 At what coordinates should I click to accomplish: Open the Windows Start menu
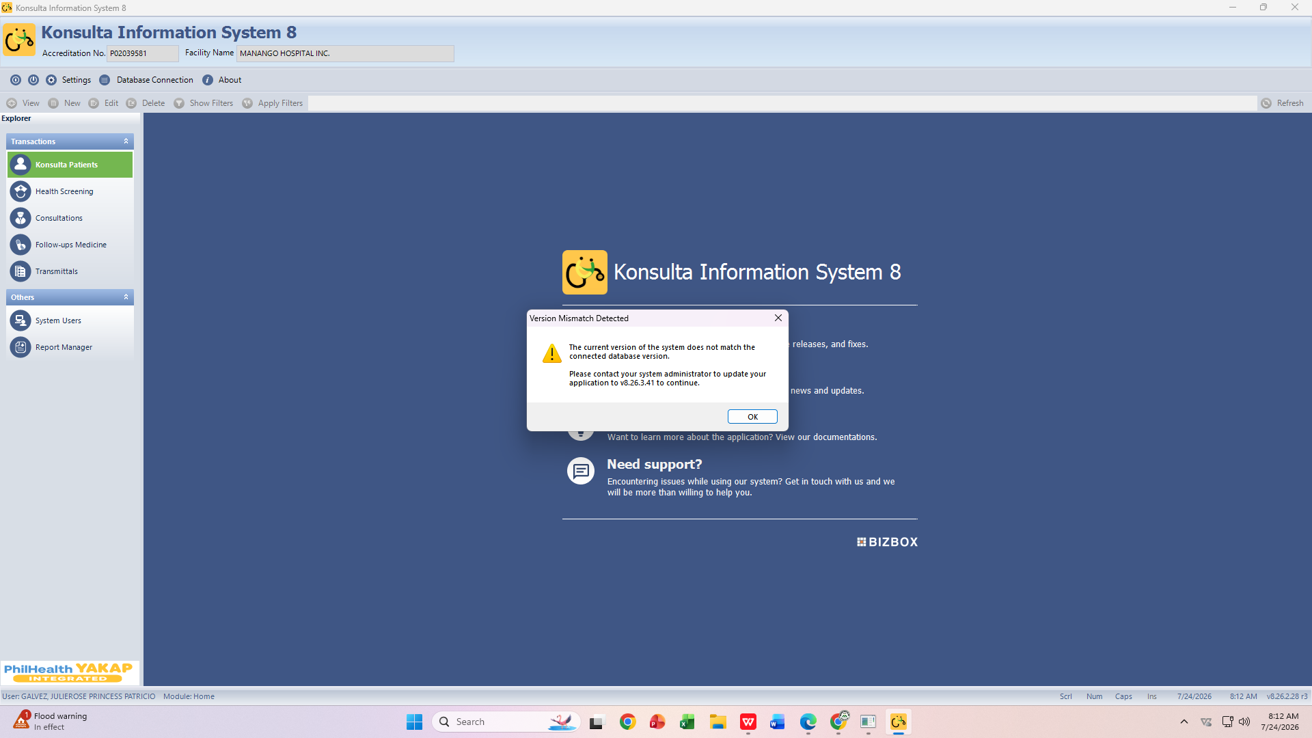[x=414, y=722]
